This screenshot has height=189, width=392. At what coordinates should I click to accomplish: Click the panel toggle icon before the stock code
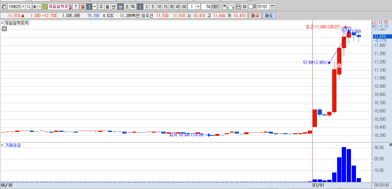point(4,7)
